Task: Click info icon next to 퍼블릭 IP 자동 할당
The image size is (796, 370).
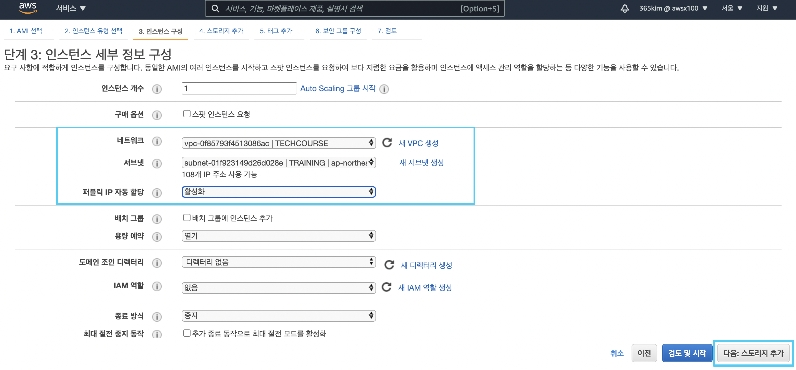Action: point(157,193)
